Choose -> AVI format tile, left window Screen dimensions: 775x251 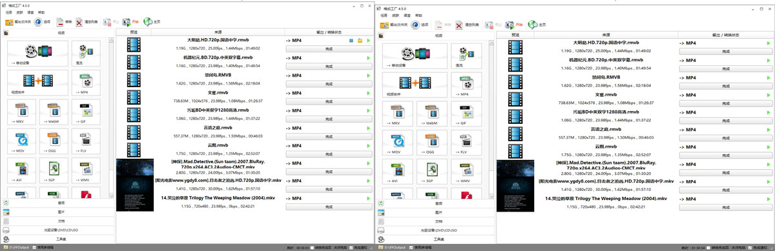tap(22, 171)
